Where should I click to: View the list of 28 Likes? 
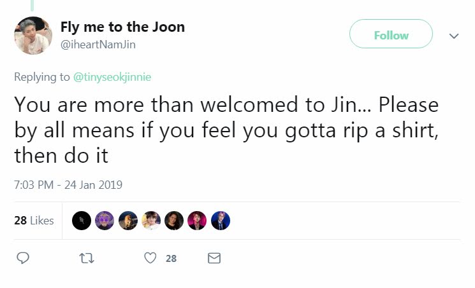pyautogui.click(x=34, y=221)
